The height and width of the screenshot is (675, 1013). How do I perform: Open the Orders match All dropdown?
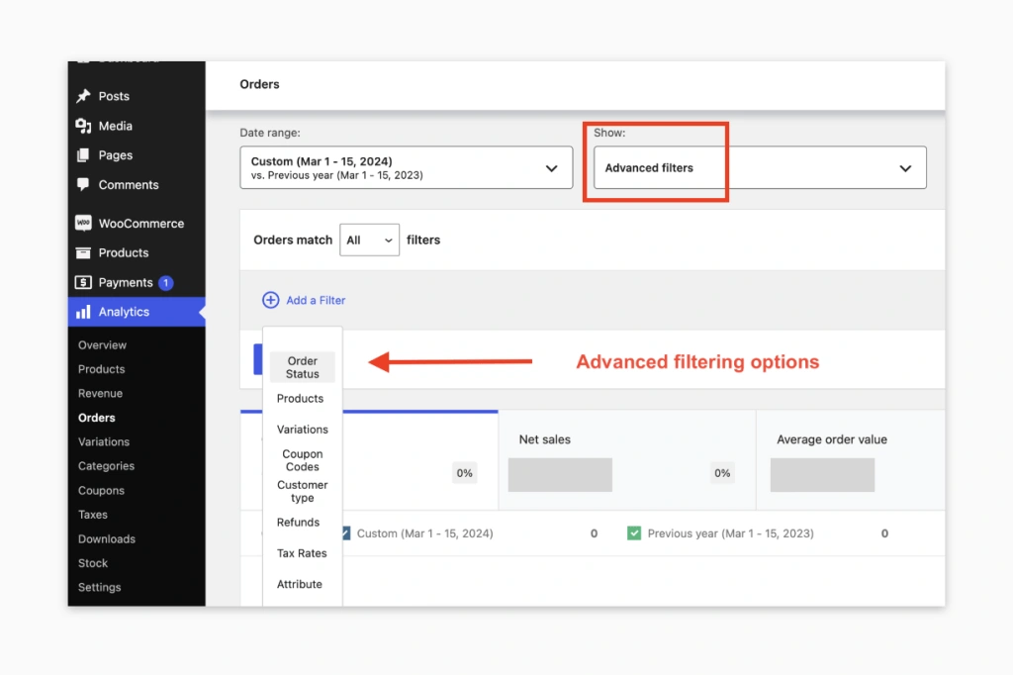point(369,240)
